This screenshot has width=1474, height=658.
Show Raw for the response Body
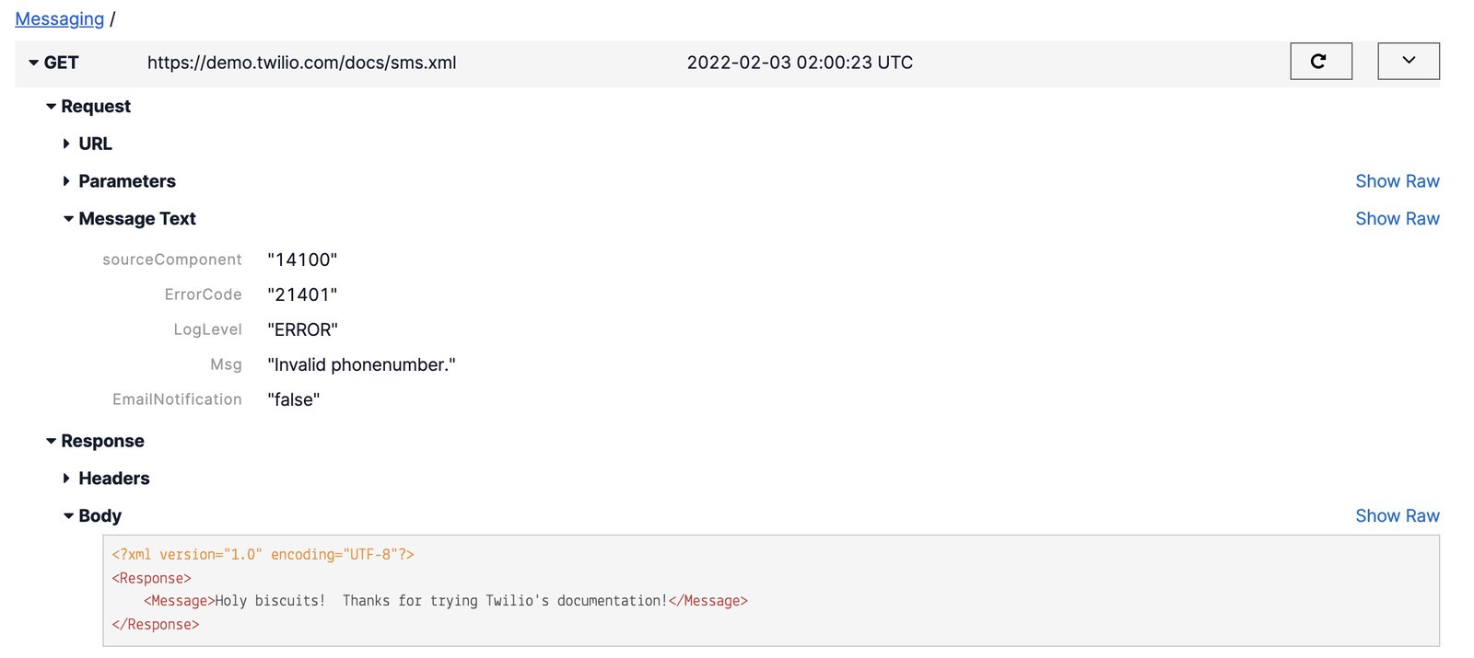pos(1398,515)
